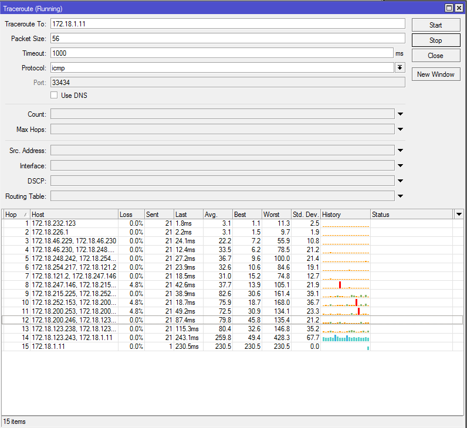The image size is (467, 428).
Task: Expand the Interface field arrow
Action: tap(401, 166)
